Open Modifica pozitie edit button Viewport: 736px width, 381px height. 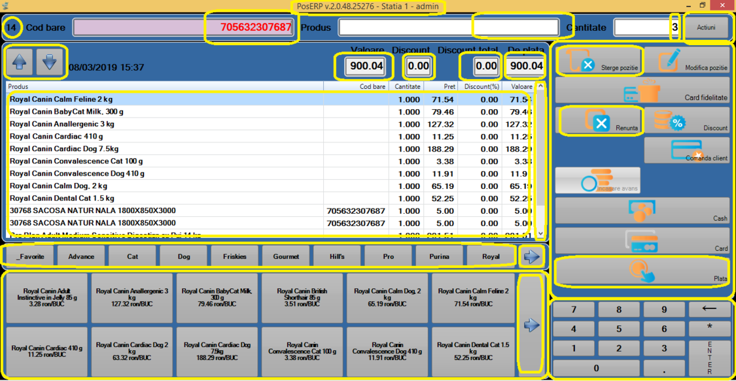pos(686,60)
